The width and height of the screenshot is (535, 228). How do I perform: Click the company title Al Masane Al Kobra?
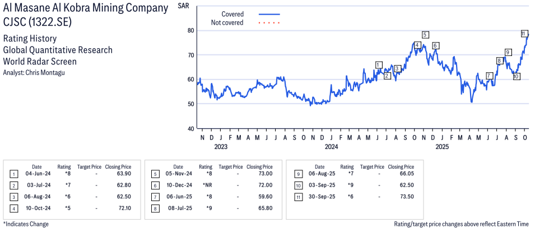pos(85,8)
